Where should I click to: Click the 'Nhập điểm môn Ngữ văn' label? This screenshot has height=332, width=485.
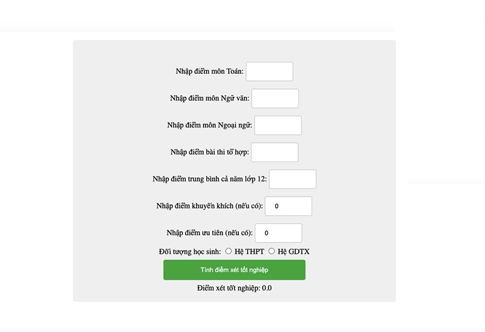pos(210,98)
